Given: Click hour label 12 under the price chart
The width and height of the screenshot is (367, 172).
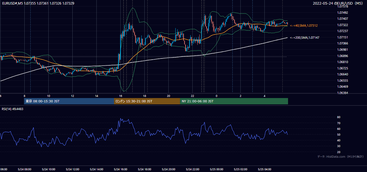Looking at the screenshot, I should click(x=73, y=96).
